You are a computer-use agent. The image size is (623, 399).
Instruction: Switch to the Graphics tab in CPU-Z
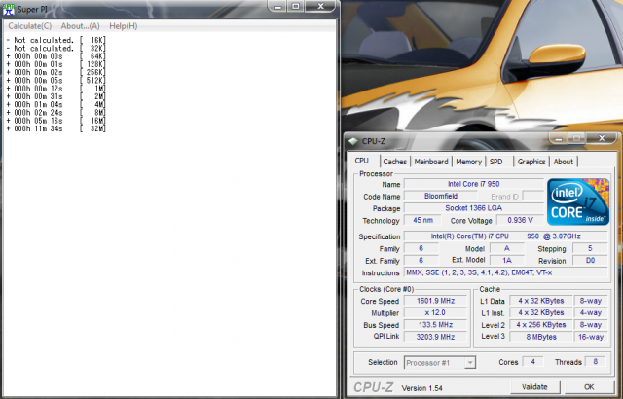coord(531,162)
